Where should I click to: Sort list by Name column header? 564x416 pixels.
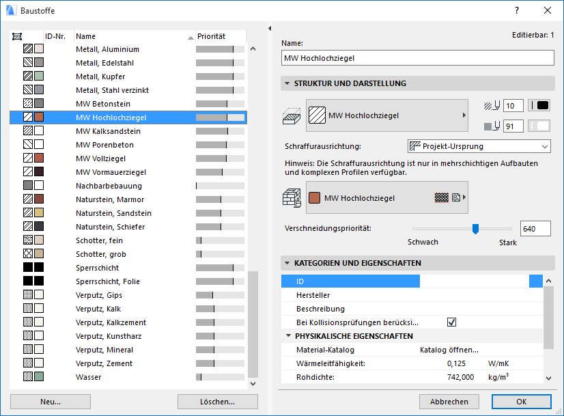point(135,36)
